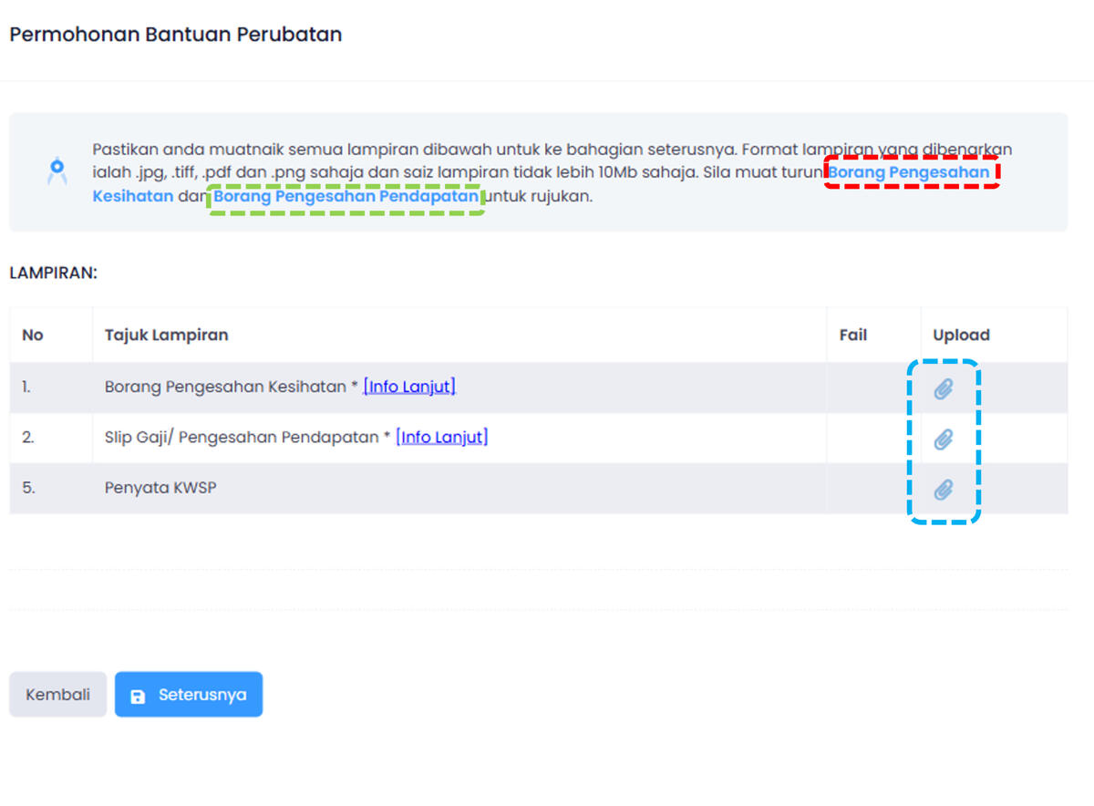1094x806 pixels.
Task: Download the Borang Pengesahan Kesihatan form link in banner
Action: [908, 171]
